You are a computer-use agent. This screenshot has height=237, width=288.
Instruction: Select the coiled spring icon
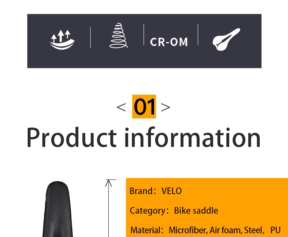click(118, 35)
